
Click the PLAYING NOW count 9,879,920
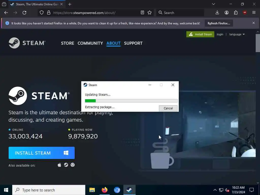(x=83, y=136)
